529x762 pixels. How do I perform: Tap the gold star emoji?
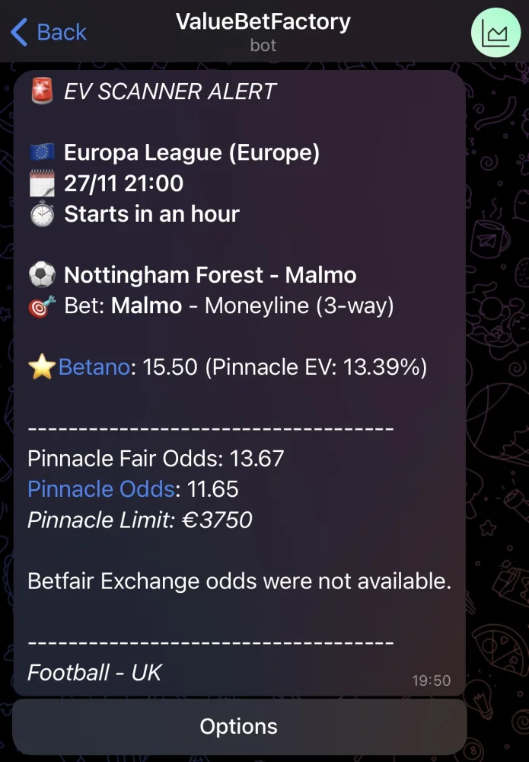(42, 367)
